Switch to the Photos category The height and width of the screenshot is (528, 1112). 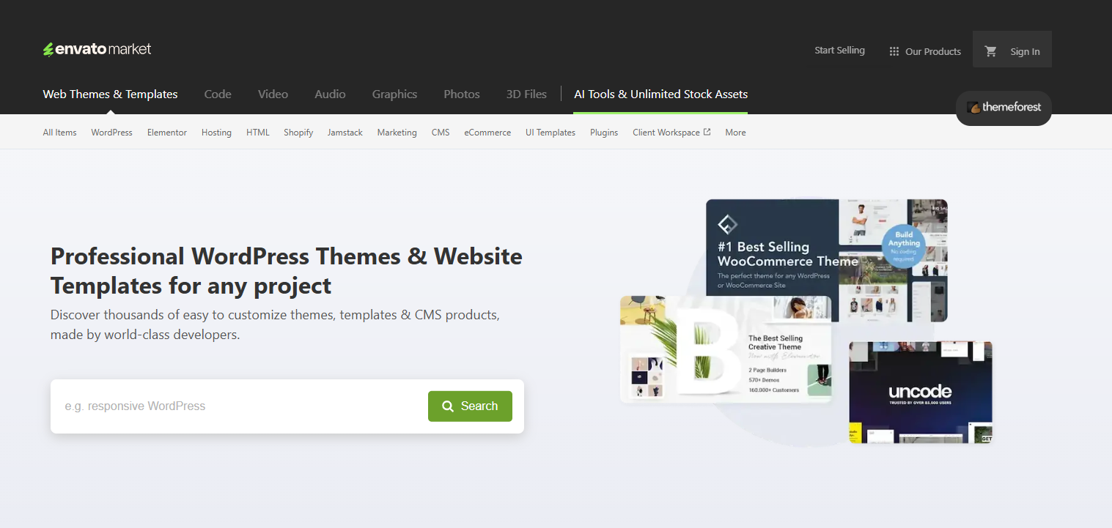(x=462, y=94)
